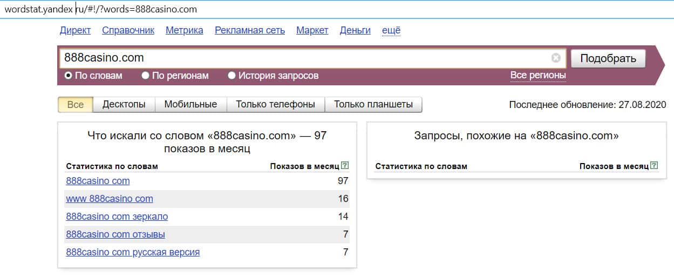Viewport: 674px width, 277px height.
Task: Switch to the Все device tab
Action: [x=76, y=104]
